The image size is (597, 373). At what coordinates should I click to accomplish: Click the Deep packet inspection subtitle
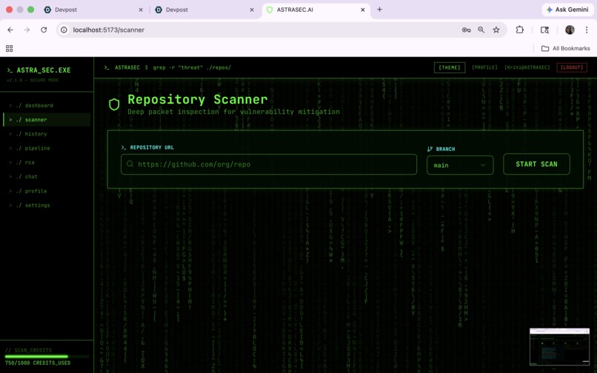[233, 112]
